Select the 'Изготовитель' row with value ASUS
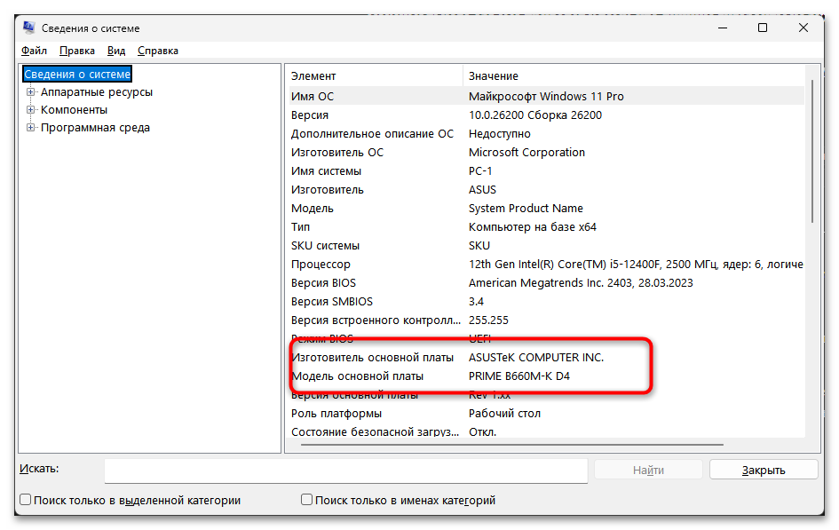839x530 pixels. click(x=546, y=190)
